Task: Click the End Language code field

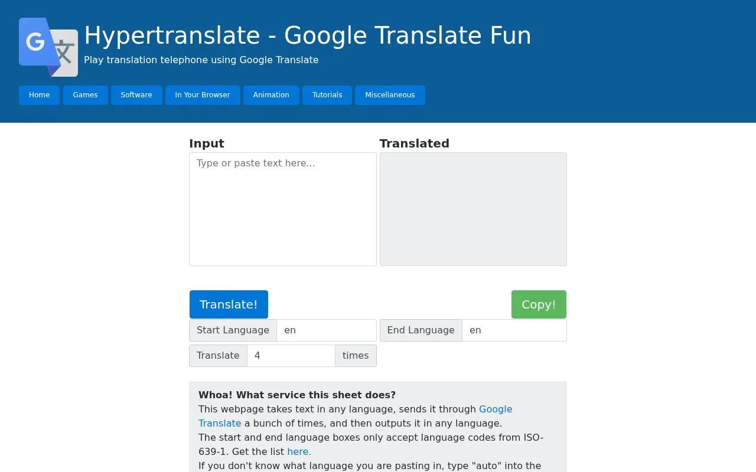Action: tap(514, 330)
